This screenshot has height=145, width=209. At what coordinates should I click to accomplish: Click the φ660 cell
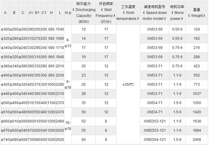coord(5,121)
